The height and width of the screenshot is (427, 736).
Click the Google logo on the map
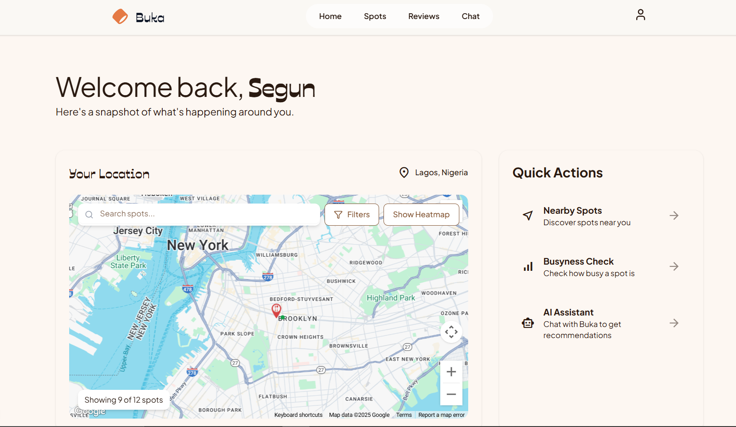pyautogui.click(x=90, y=412)
